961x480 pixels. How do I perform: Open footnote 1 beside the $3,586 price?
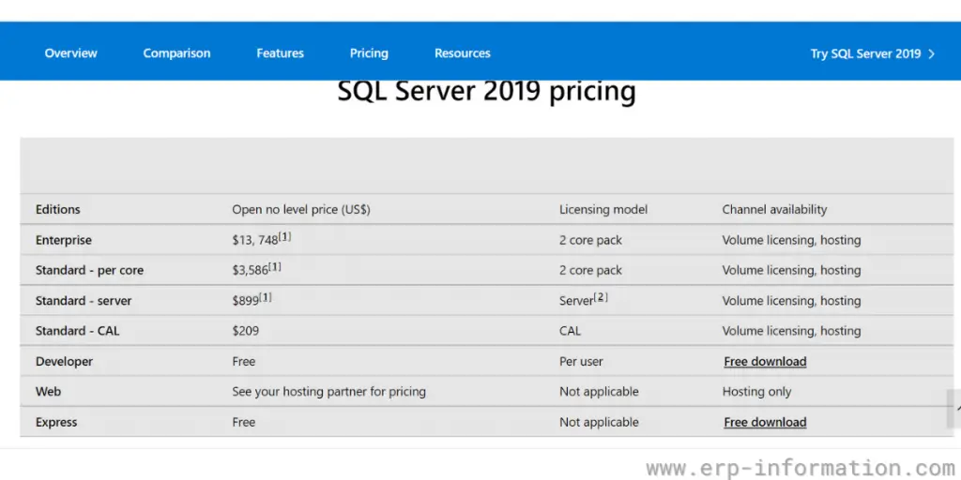tap(275, 267)
